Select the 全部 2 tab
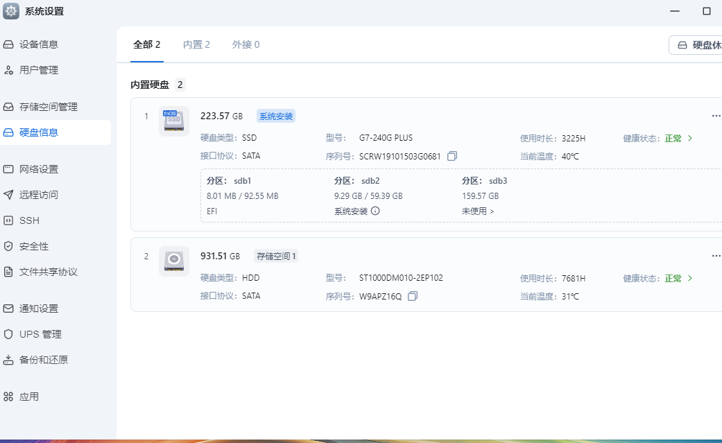Viewport: 722px width, 443px height. [x=146, y=44]
